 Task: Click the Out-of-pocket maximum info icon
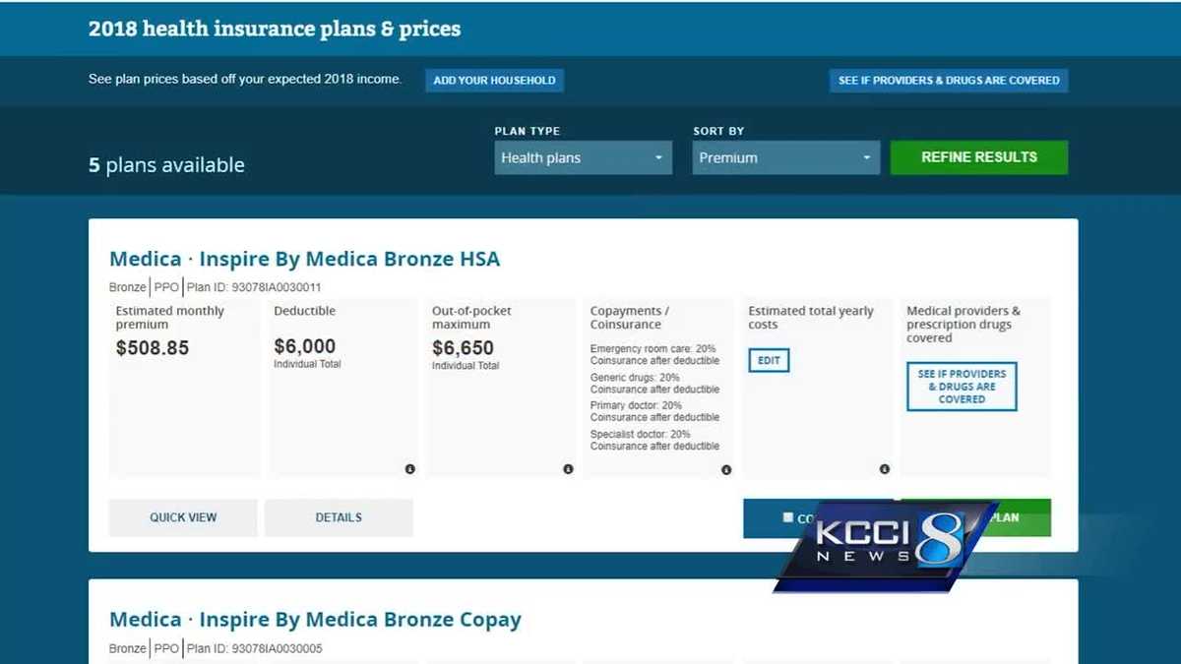coord(568,469)
